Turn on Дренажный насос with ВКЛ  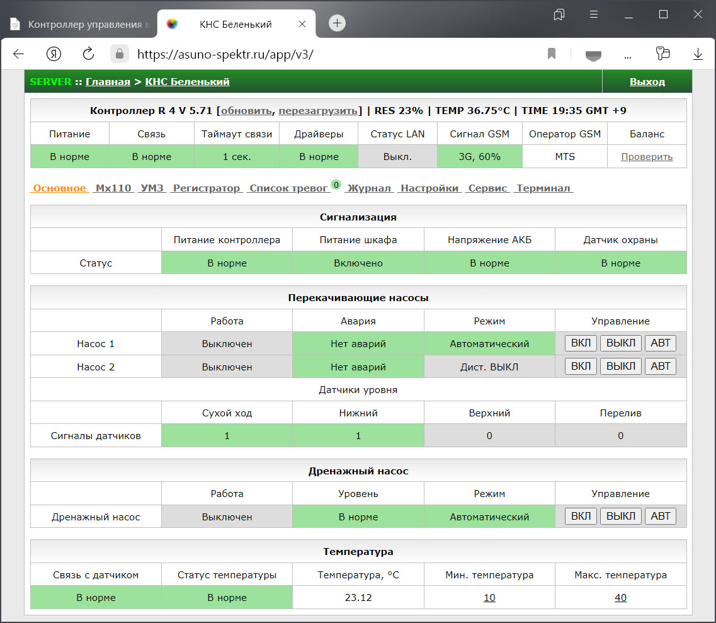[x=581, y=516]
